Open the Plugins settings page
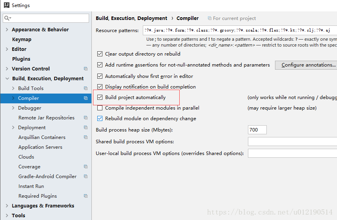337x220 pixels. (x=21, y=59)
